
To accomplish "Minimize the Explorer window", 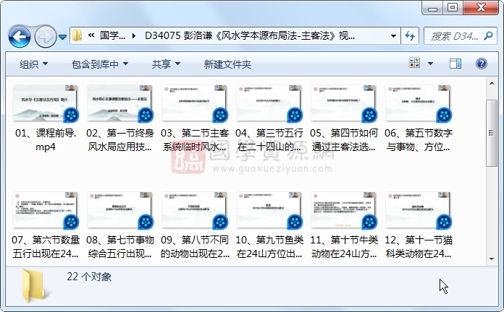I will (432, 8).
